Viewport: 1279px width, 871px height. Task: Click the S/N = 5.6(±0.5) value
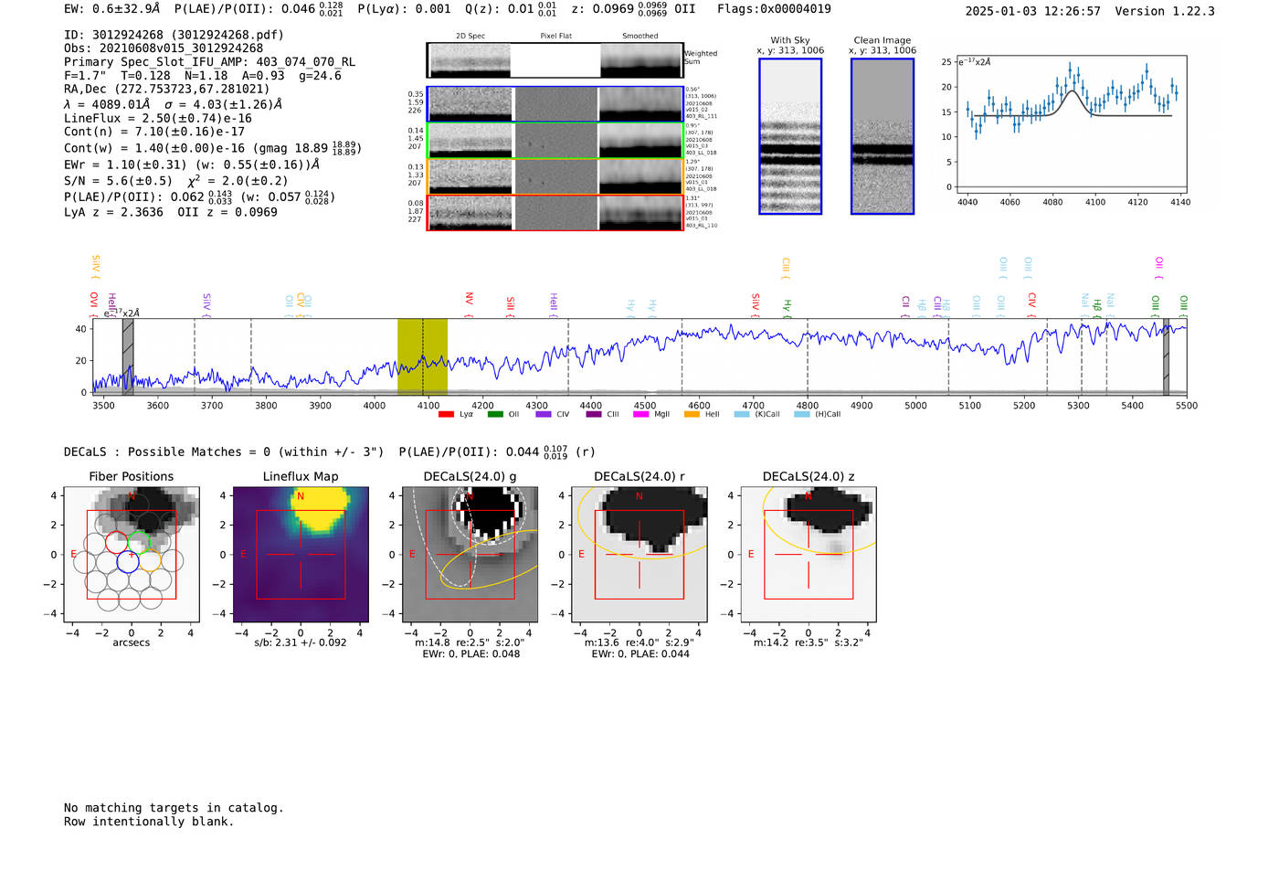pyautogui.click(x=118, y=181)
